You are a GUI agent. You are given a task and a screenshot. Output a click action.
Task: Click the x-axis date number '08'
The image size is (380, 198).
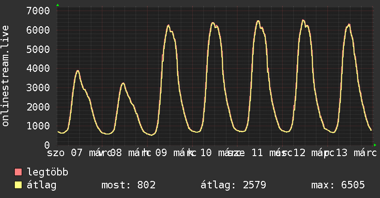[x=116, y=153]
